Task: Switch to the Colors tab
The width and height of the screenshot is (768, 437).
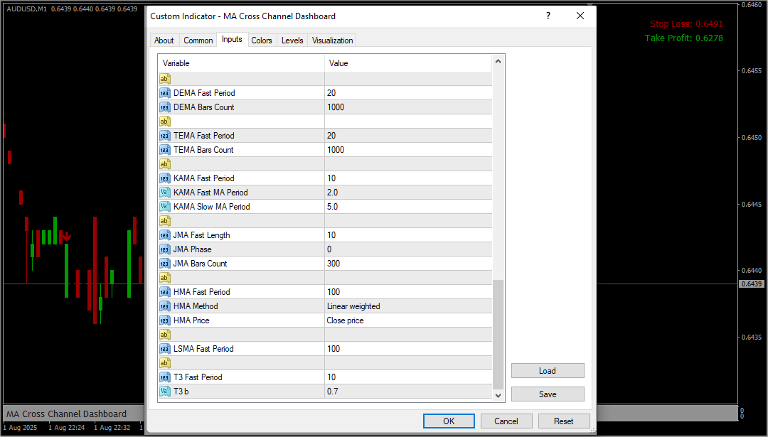Action: 262,41
